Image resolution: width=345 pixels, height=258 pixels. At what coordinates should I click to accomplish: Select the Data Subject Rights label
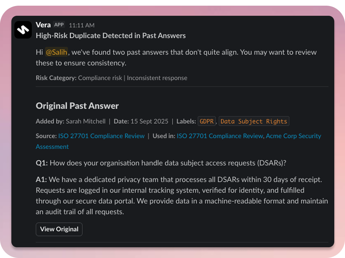click(254, 121)
